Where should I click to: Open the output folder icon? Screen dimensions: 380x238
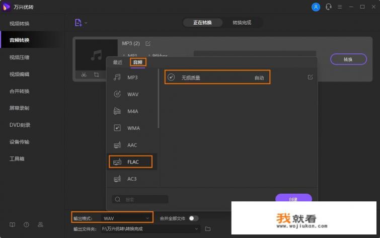tap(208, 229)
